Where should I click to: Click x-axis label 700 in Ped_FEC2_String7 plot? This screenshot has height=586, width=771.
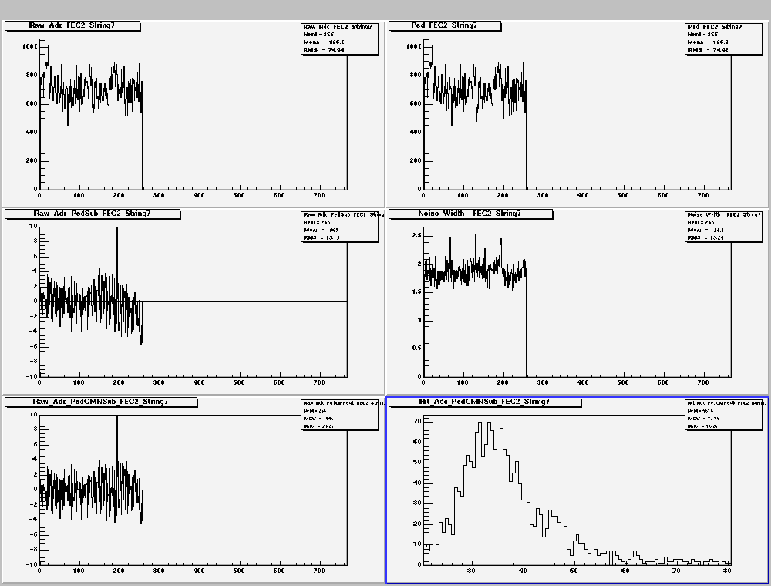point(703,195)
